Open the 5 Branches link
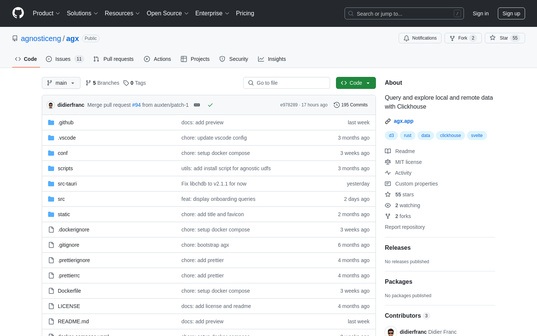Image resolution: width=537 pixels, height=336 pixels. click(x=103, y=83)
